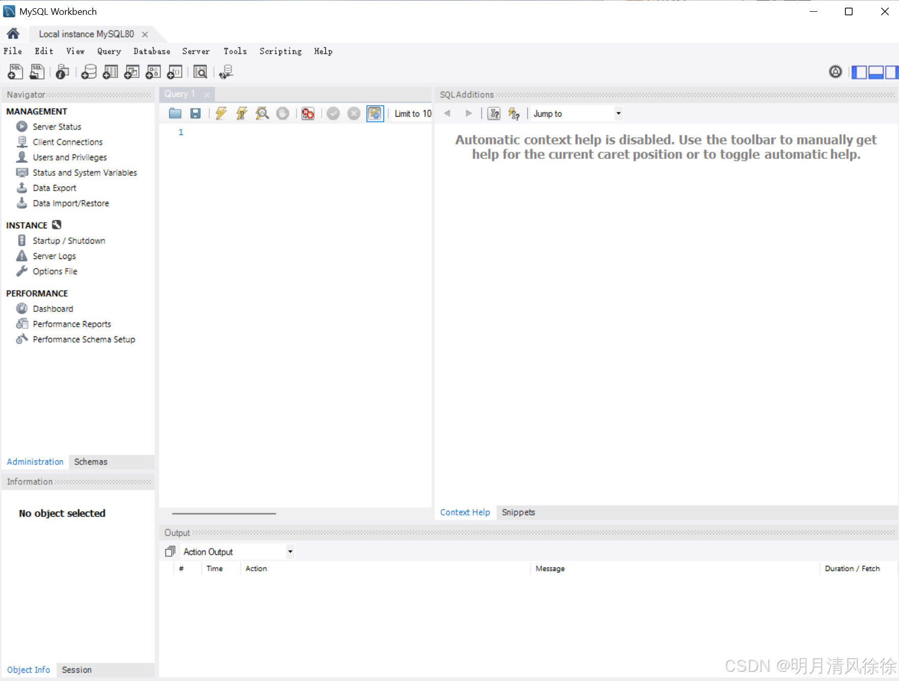Open the Limit to rows dropdown
The image size is (899, 681).
point(413,114)
